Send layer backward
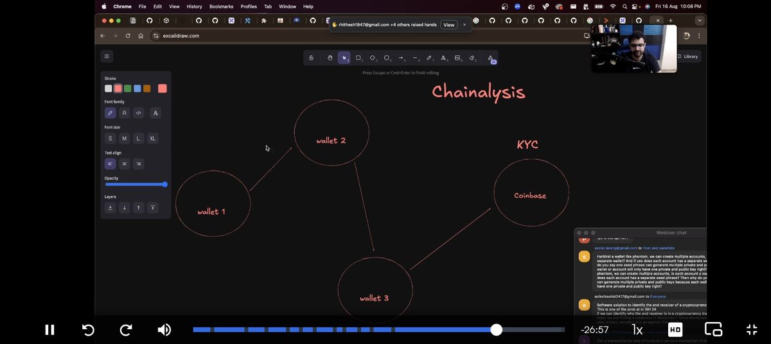The image size is (771, 344). click(125, 208)
